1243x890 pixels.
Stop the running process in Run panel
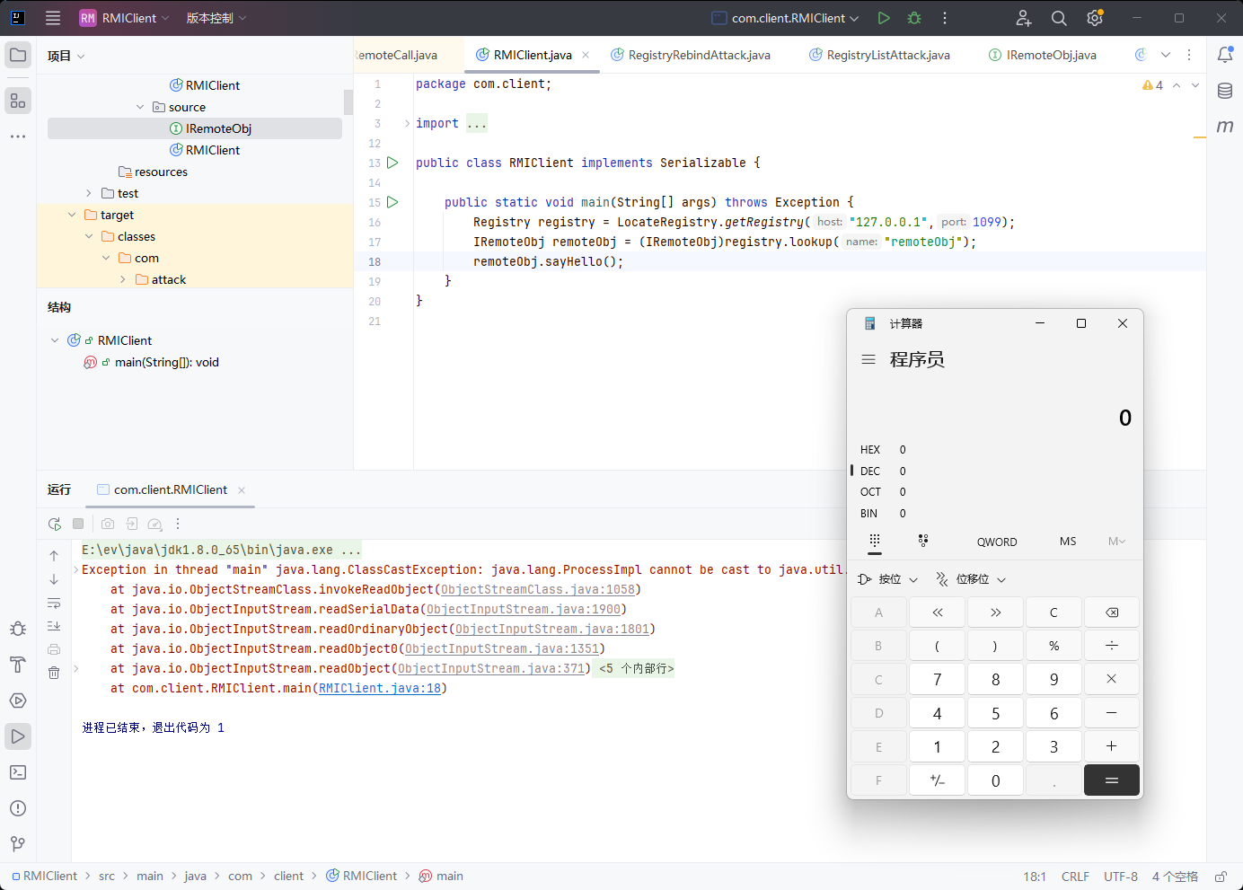78,524
